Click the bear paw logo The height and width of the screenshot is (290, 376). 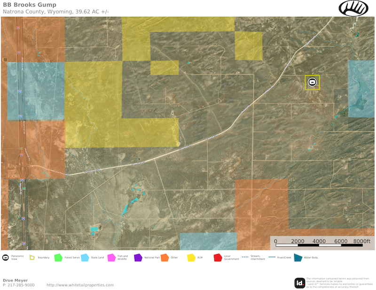[x=353, y=8]
